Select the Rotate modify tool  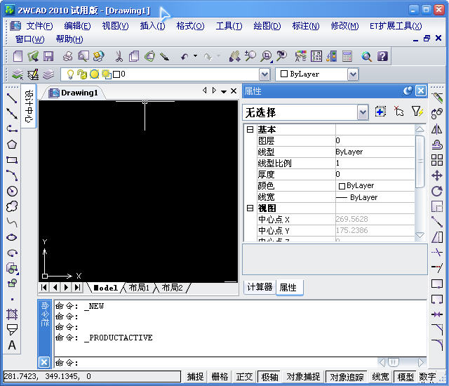pos(437,191)
